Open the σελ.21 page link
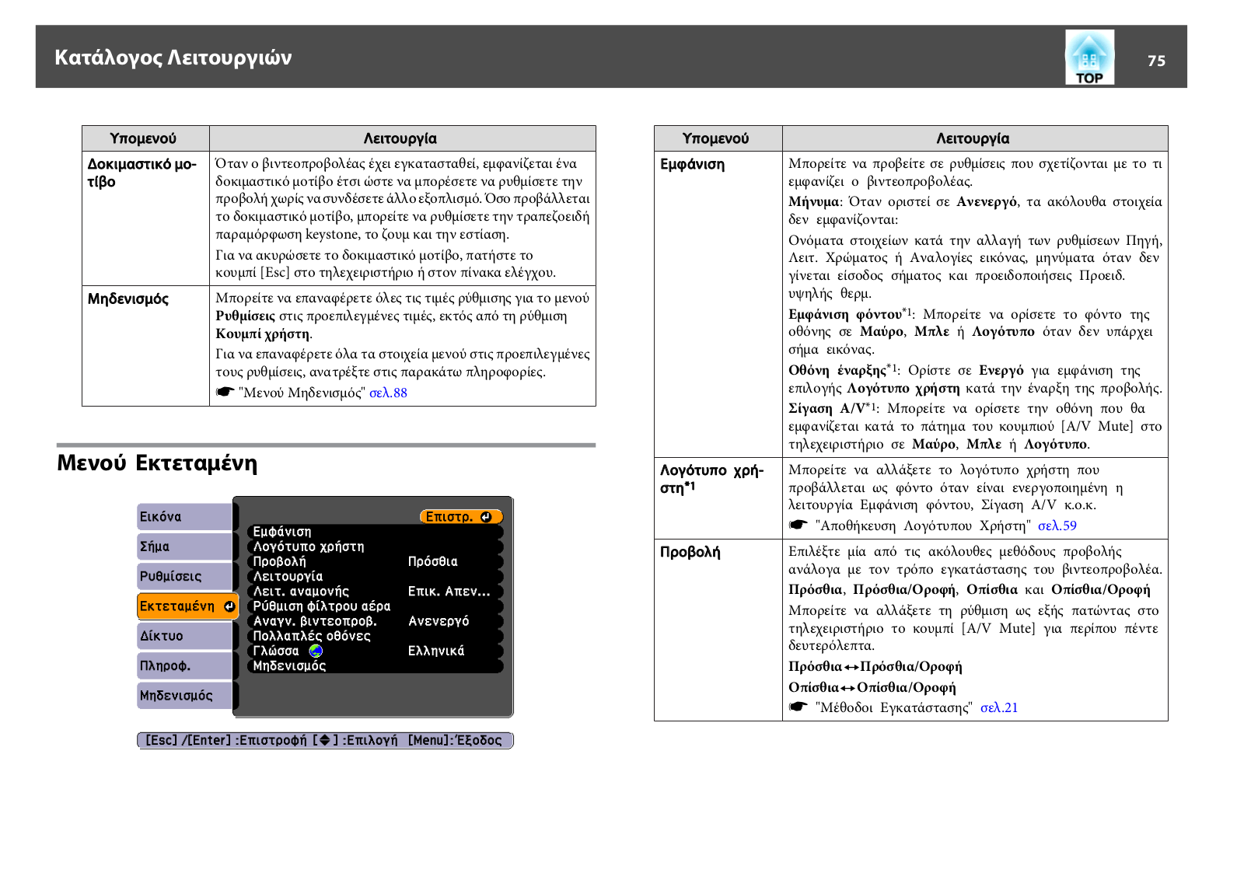Image resolution: width=1244 pixels, height=880 pixels. point(999,707)
